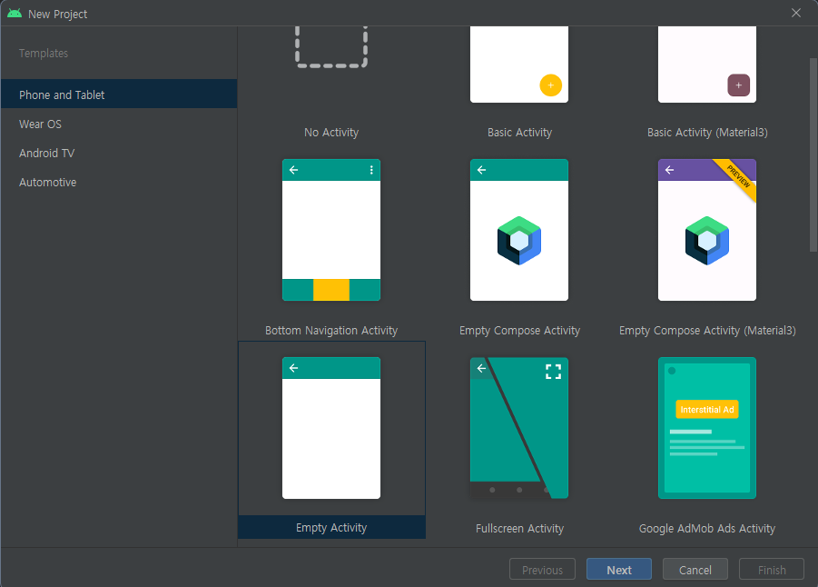Viewport: 818px width, 587px height.
Task: Select the Basic Activity template thumbnail
Action: pos(519,65)
